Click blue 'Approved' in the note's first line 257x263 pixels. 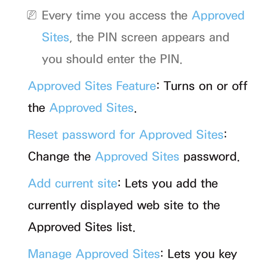coord(218,16)
